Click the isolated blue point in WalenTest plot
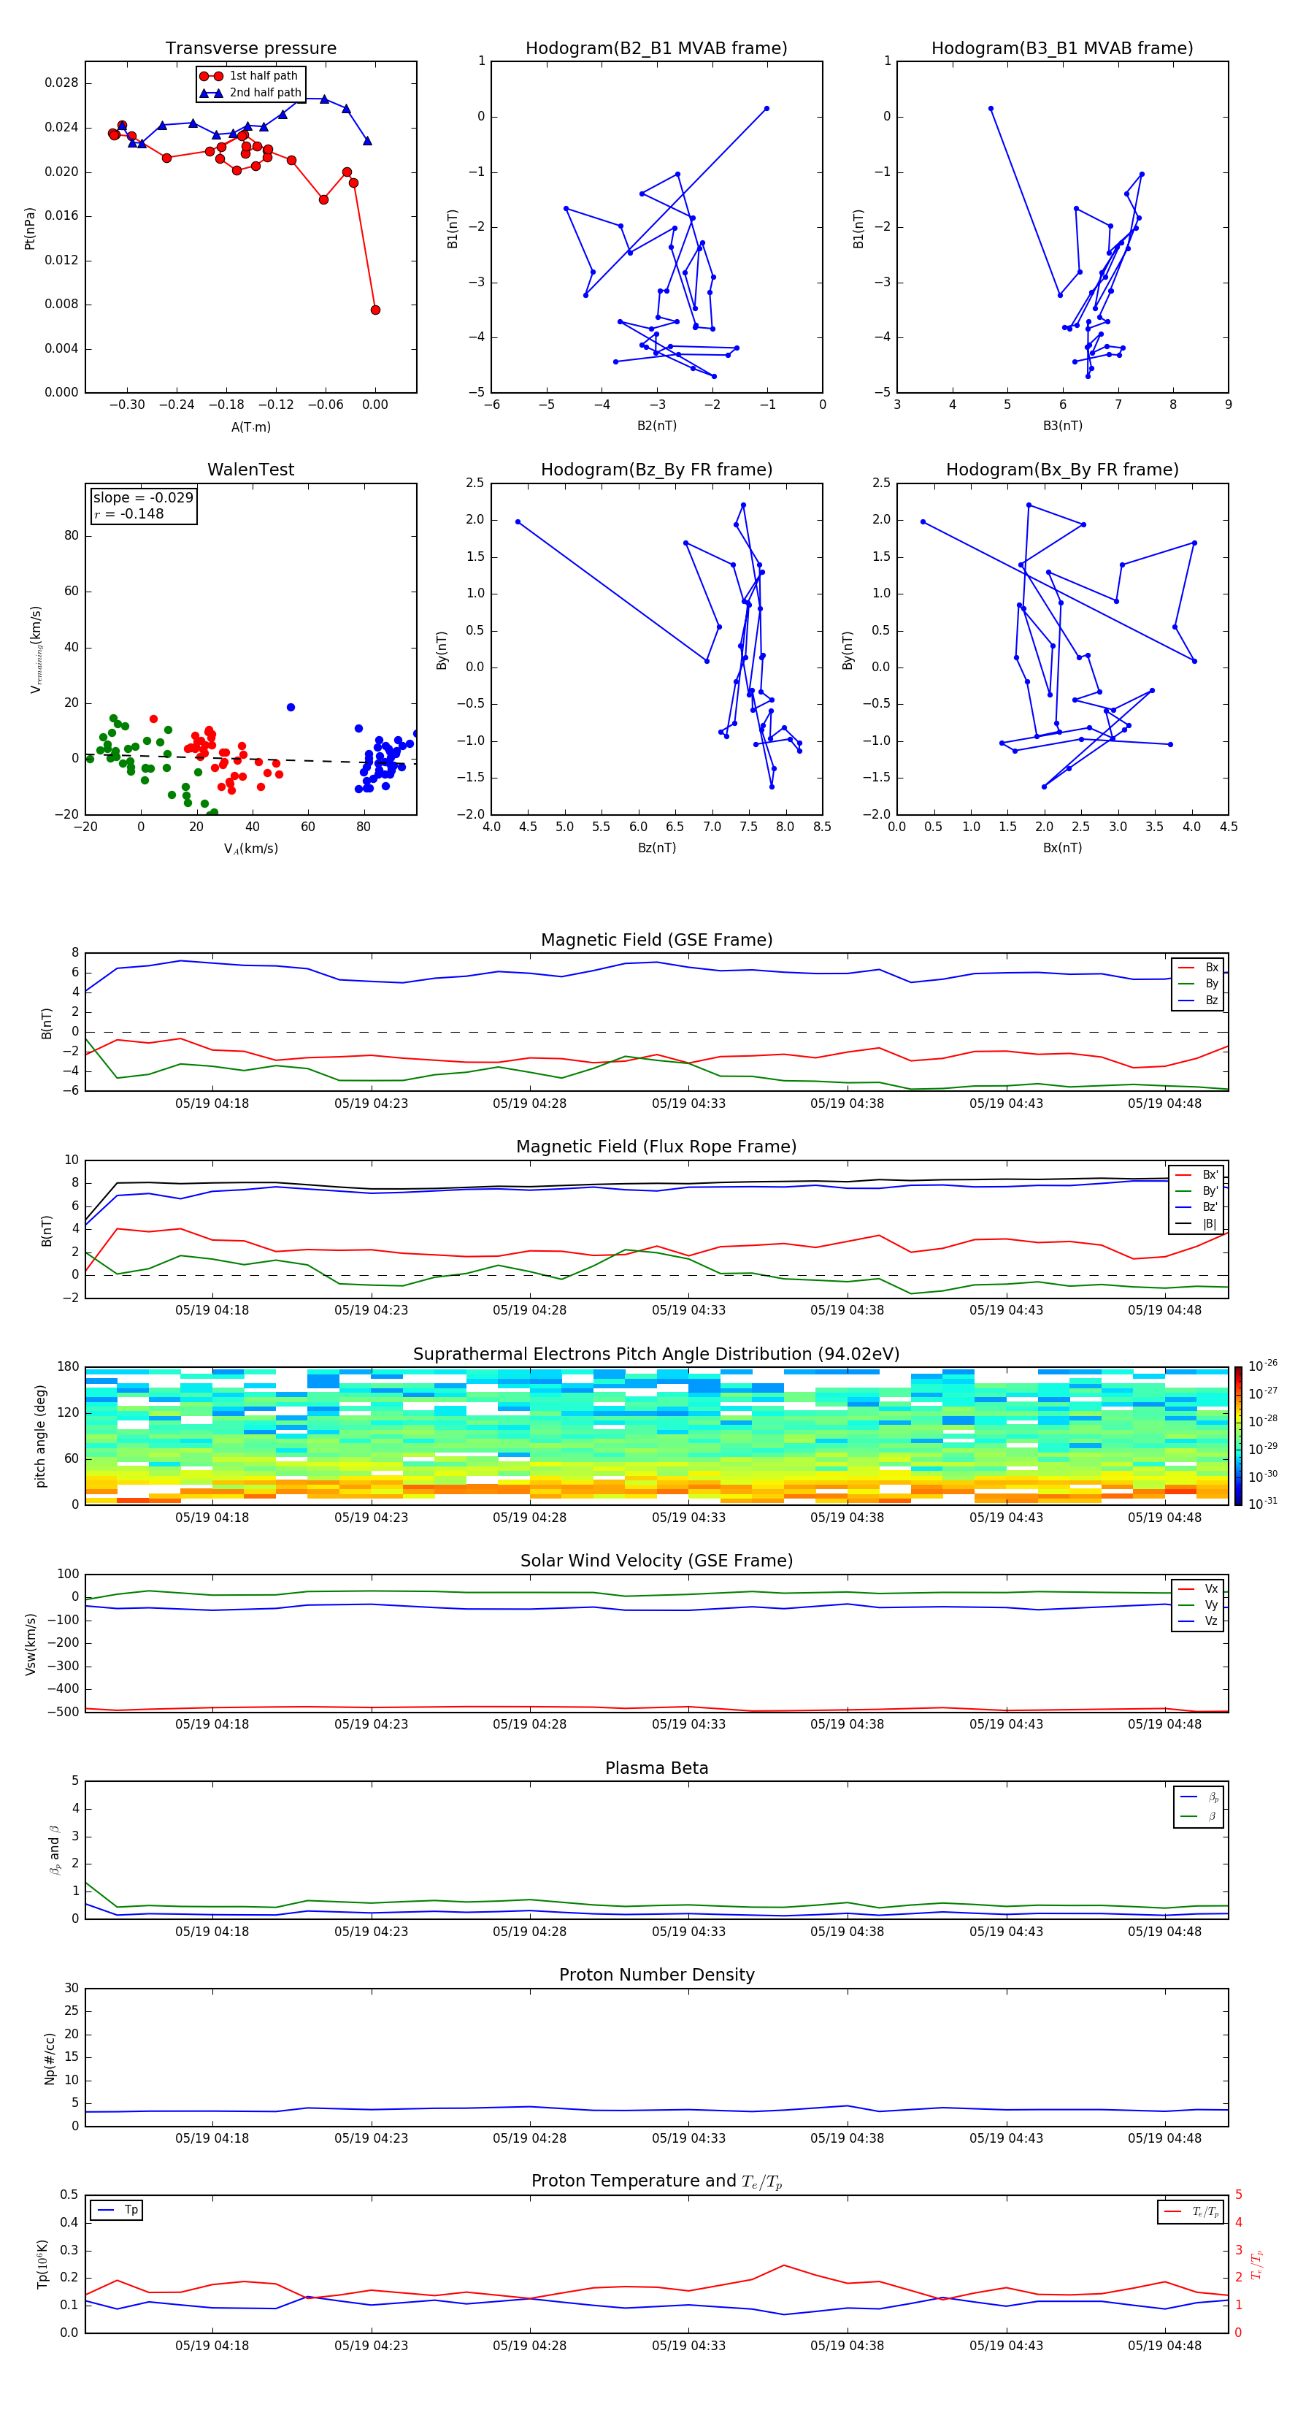This screenshot has width=1314, height=2410. pyautogui.click(x=291, y=707)
